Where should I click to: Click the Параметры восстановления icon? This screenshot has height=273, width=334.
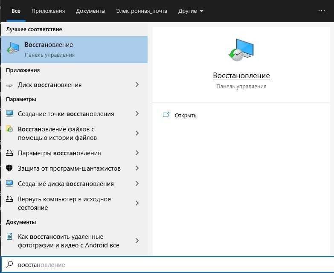[9, 153]
